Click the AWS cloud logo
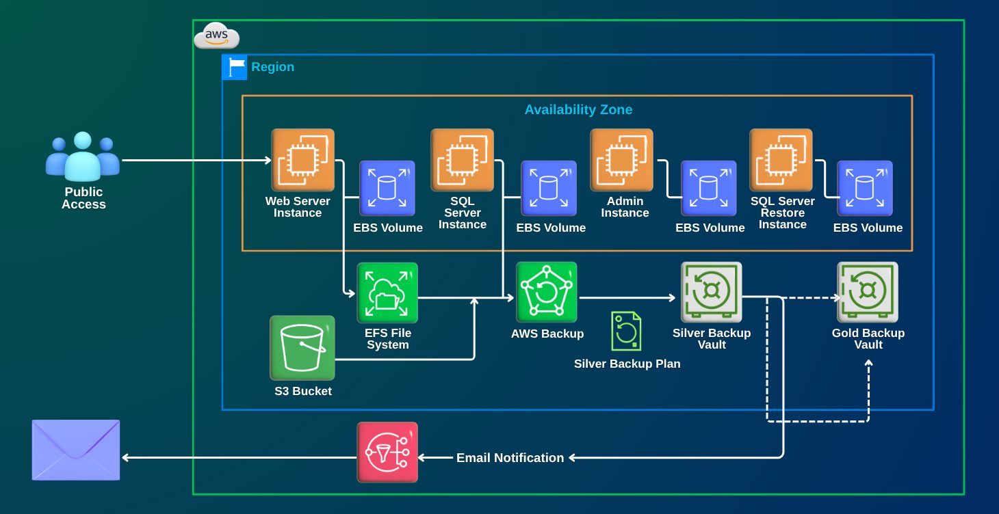This screenshot has width=999, height=514. (x=217, y=36)
